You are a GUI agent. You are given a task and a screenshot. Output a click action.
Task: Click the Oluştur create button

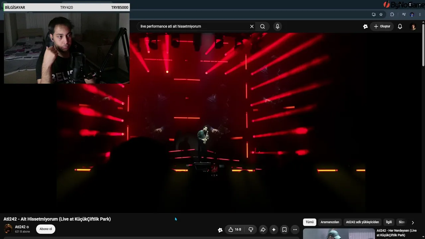pos(382,26)
